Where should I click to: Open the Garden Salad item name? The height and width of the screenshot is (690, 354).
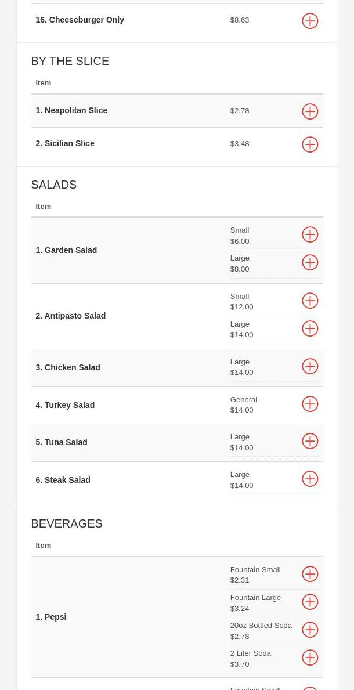tap(66, 250)
